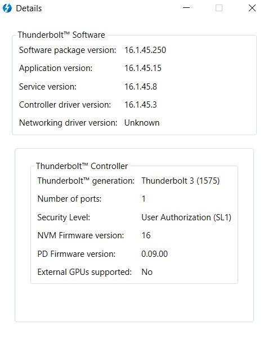Select the Service version value 16.1.45.8
This screenshot has height=338, width=268.
[141, 87]
